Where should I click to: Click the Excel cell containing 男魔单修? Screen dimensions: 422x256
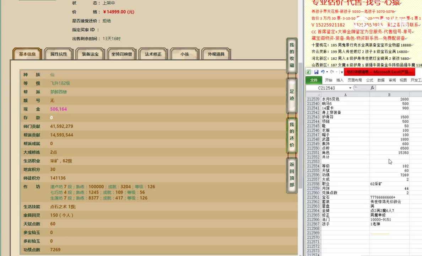tap(389, 215)
